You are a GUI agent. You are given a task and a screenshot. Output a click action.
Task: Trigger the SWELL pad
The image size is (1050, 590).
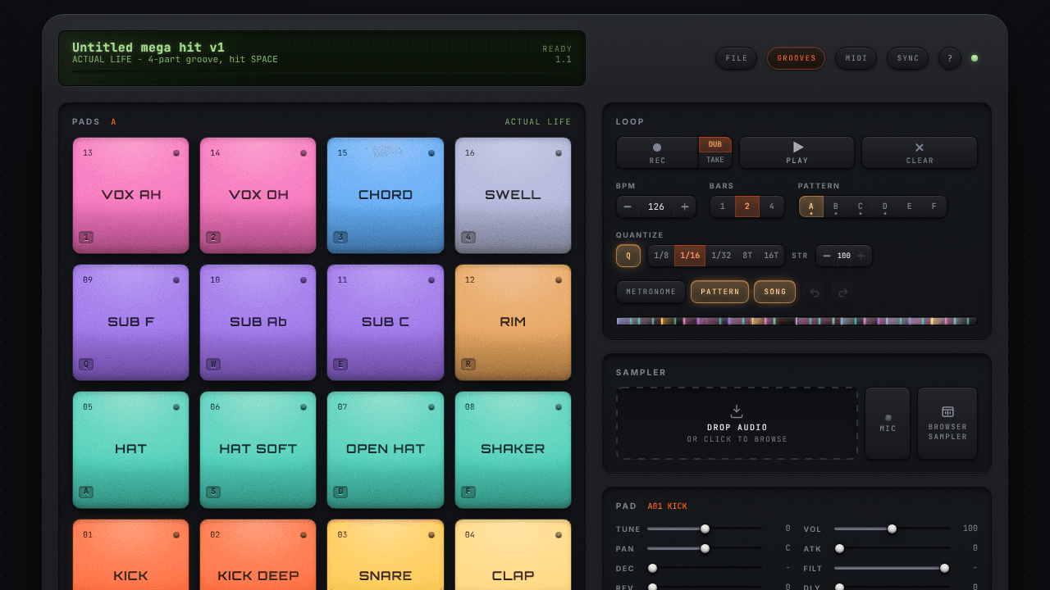513,195
